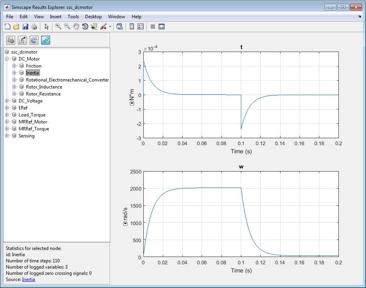Image resolution: width=366 pixels, height=288 pixels.
Task: Open the Desktop menu
Action: pos(93,17)
